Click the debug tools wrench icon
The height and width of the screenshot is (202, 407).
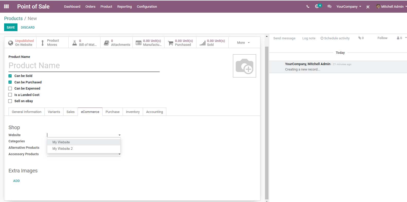tap(368, 7)
